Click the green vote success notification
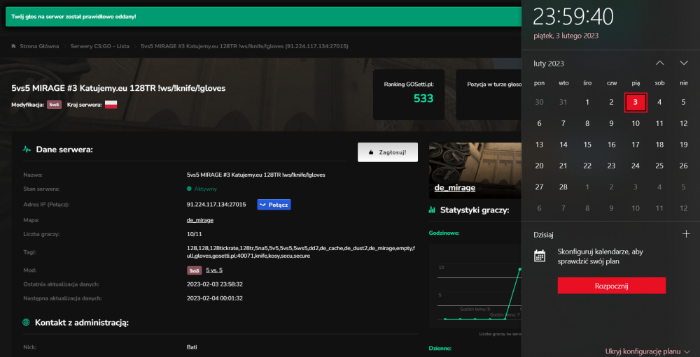The height and width of the screenshot is (357, 700). click(x=263, y=17)
